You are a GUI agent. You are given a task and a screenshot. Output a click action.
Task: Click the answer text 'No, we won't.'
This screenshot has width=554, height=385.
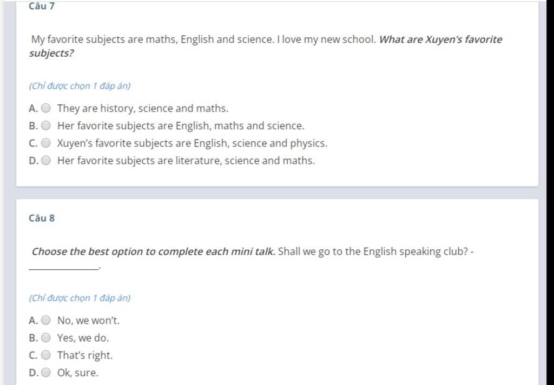(88, 320)
